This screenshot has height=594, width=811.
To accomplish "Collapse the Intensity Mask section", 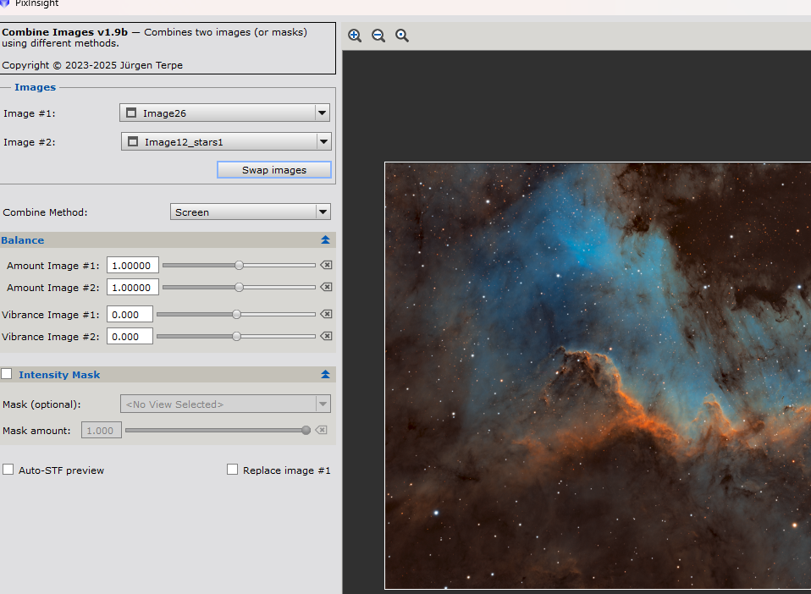I will point(325,374).
